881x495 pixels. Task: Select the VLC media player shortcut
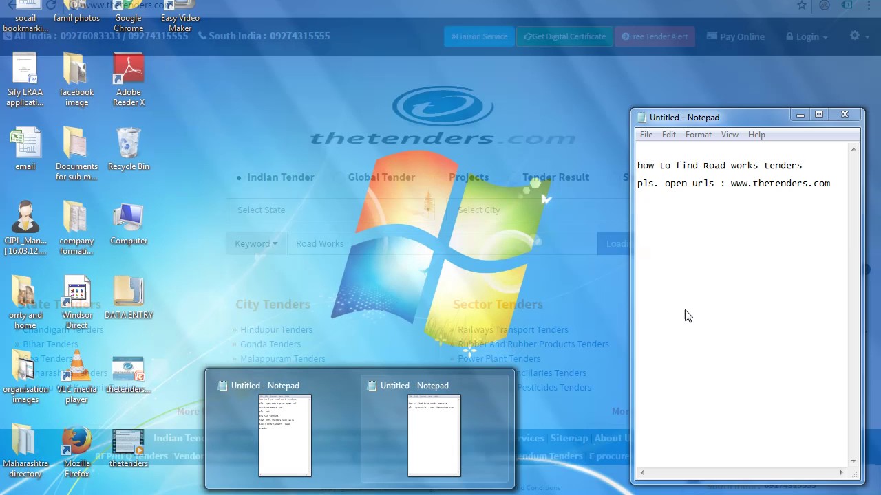[x=76, y=376]
